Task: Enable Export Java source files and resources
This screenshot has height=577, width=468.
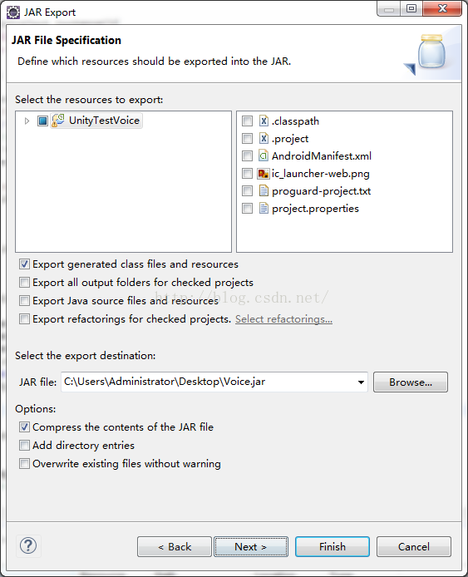Action: (x=24, y=300)
